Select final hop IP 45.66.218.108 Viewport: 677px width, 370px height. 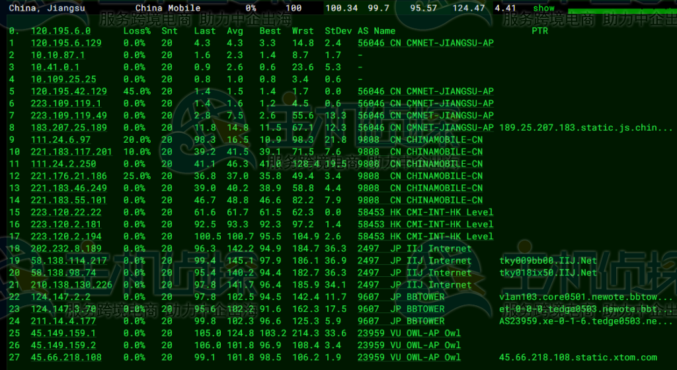[x=66, y=357]
